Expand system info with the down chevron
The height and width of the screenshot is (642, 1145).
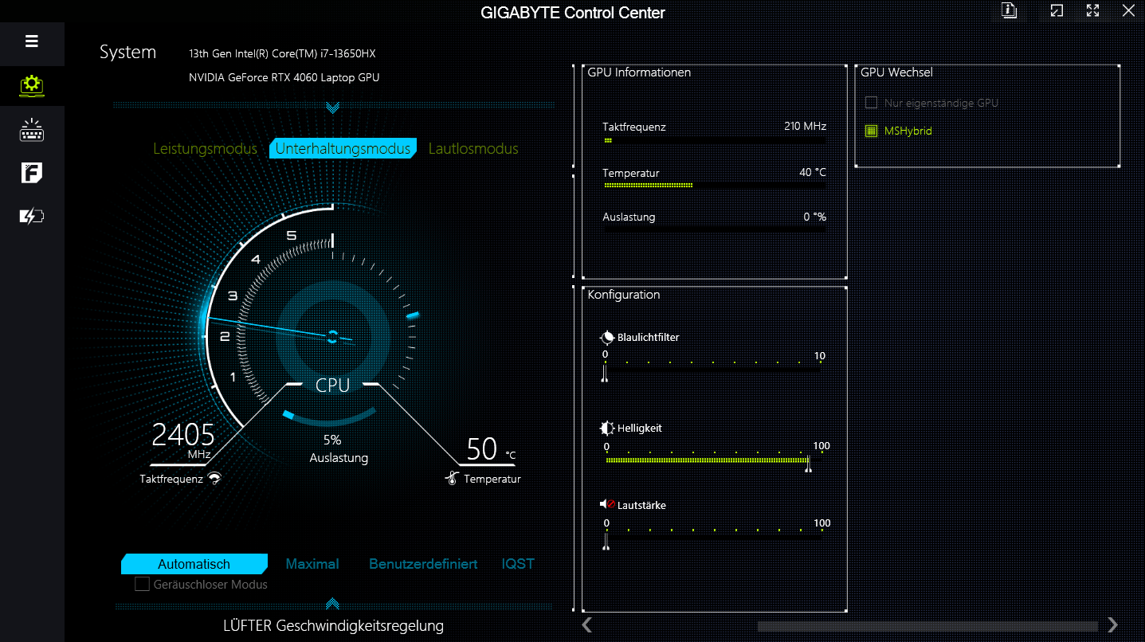point(333,108)
